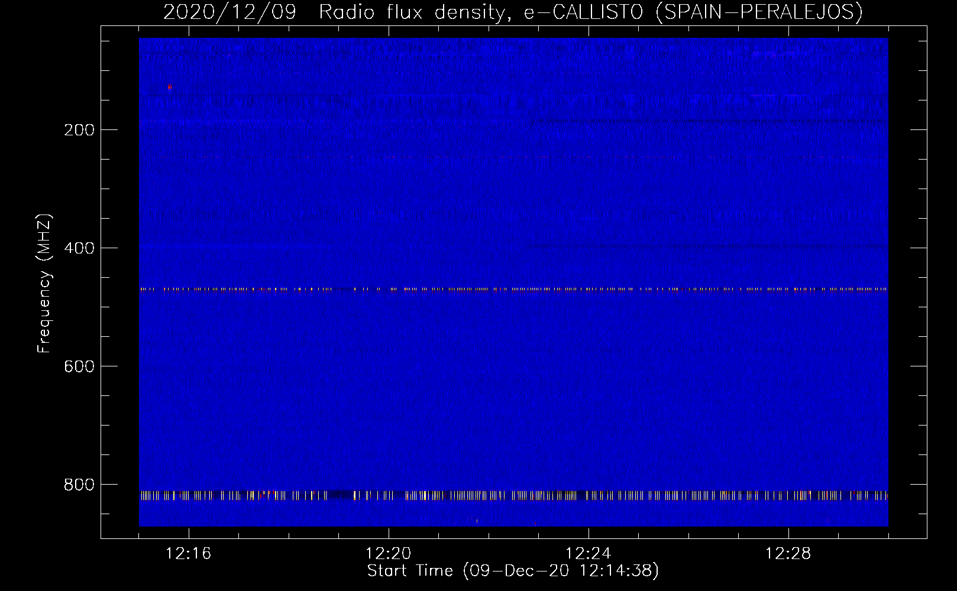Click the plot title 'Radio flux density, e-CALLISTO (SPAIN-PERALEJOS)'
This screenshot has width=957, height=591.
point(590,12)
